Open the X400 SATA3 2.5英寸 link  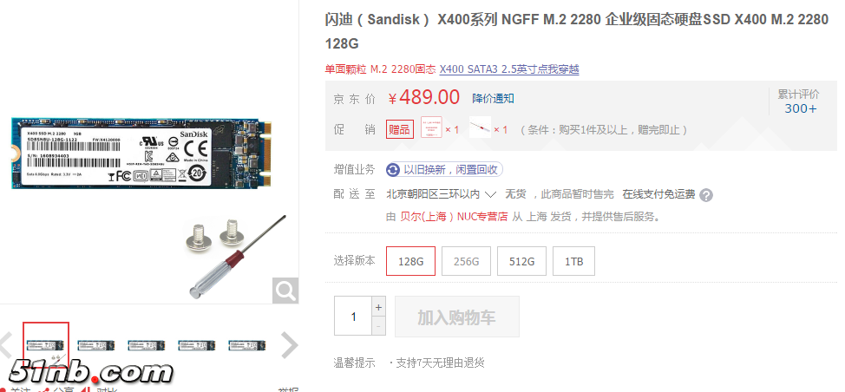point(509,69)
